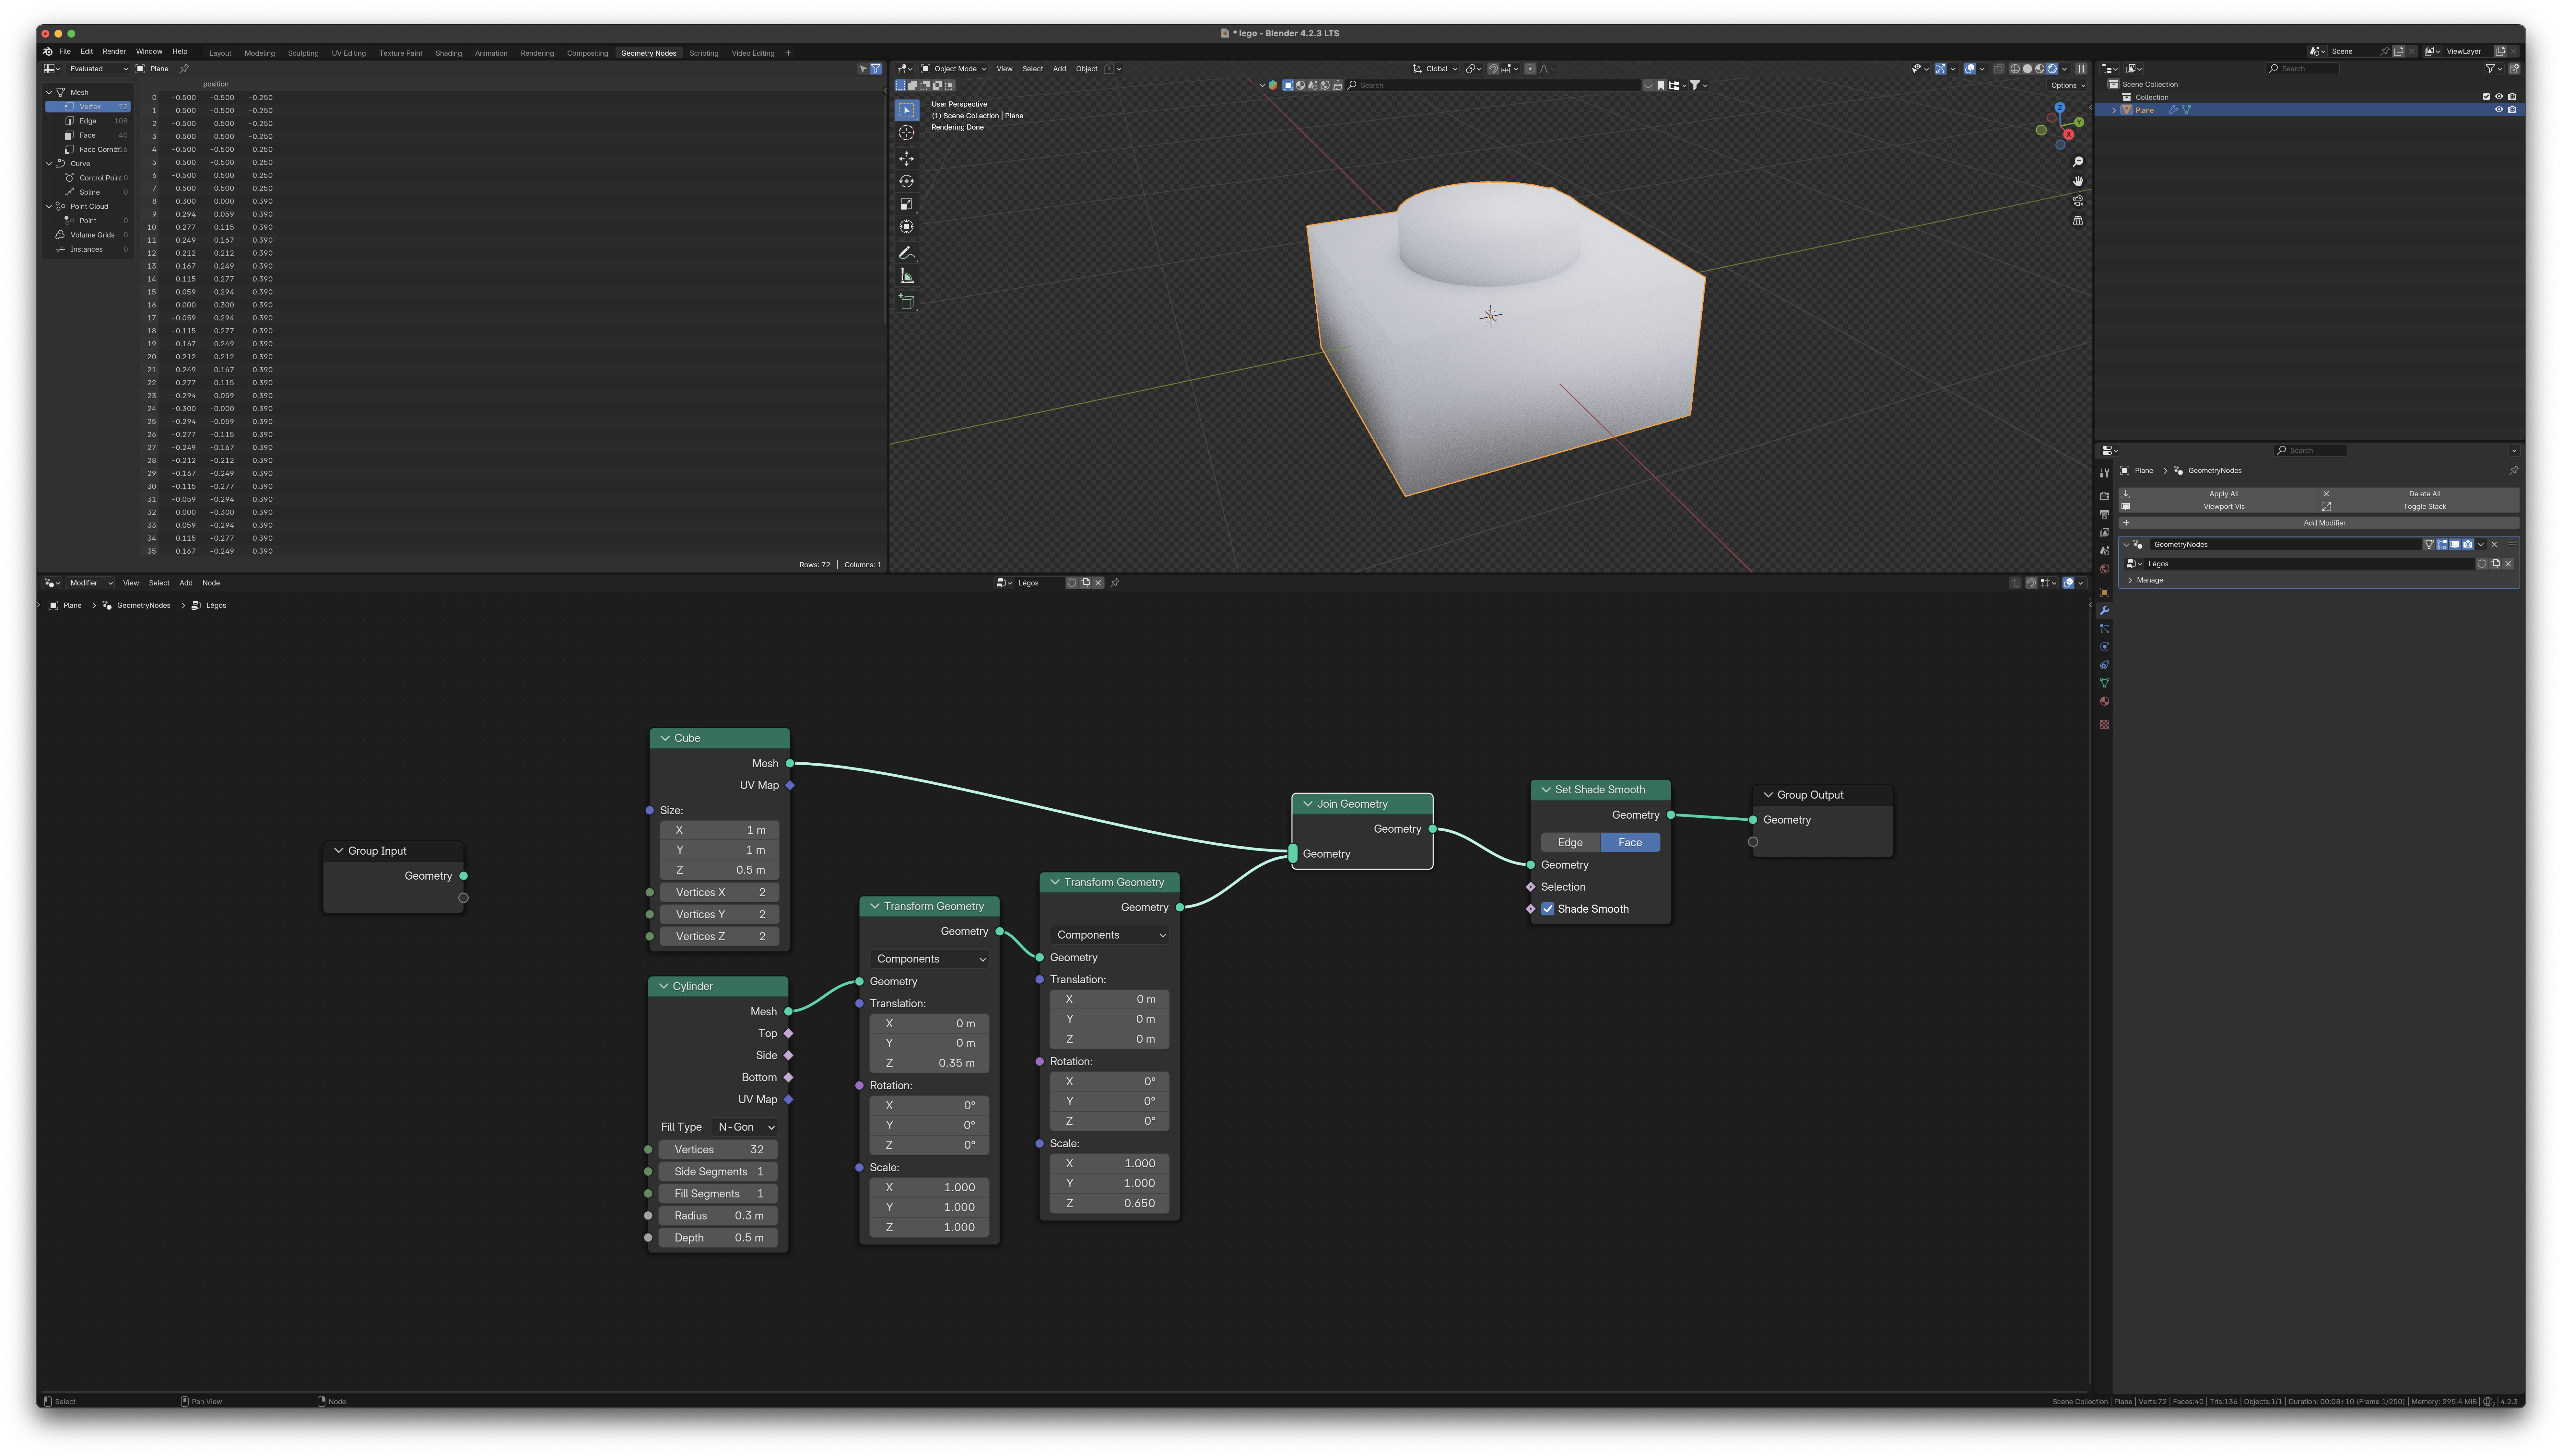Viewport: 2562px width, 1456px height.
Task: Click the viewport zoom magnifier icon
Action: coord(2078,162)
